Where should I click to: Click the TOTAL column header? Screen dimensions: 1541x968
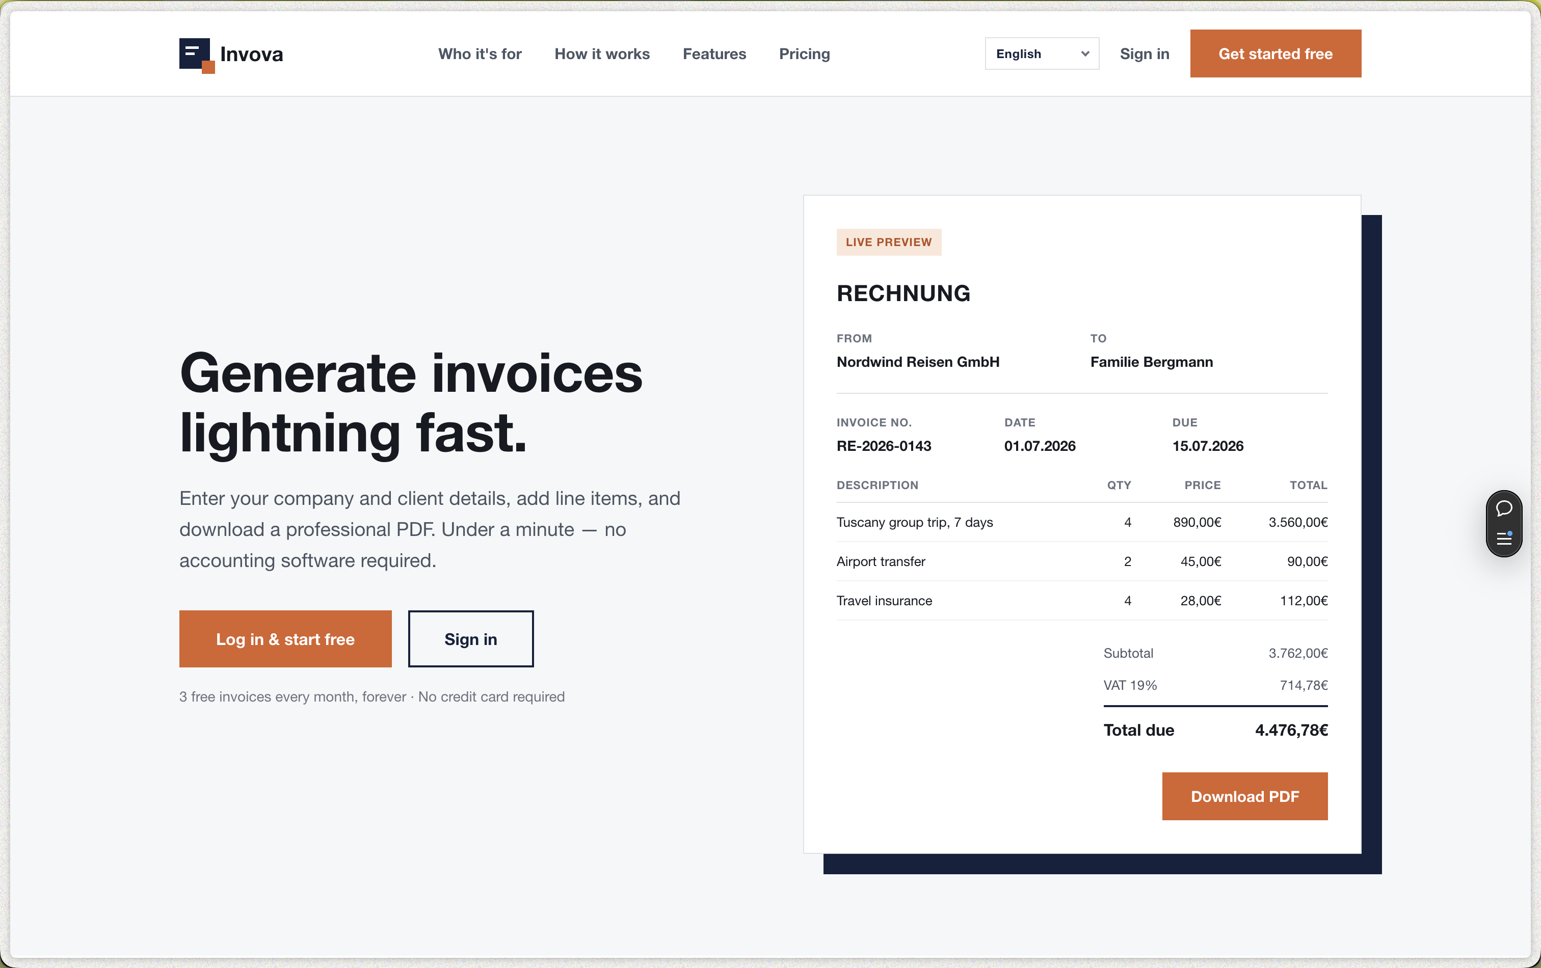(x=1308, y=485)
